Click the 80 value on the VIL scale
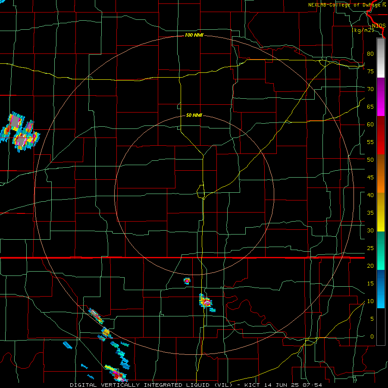The height and width of the screenshot is (388, 388). (370, 54)
